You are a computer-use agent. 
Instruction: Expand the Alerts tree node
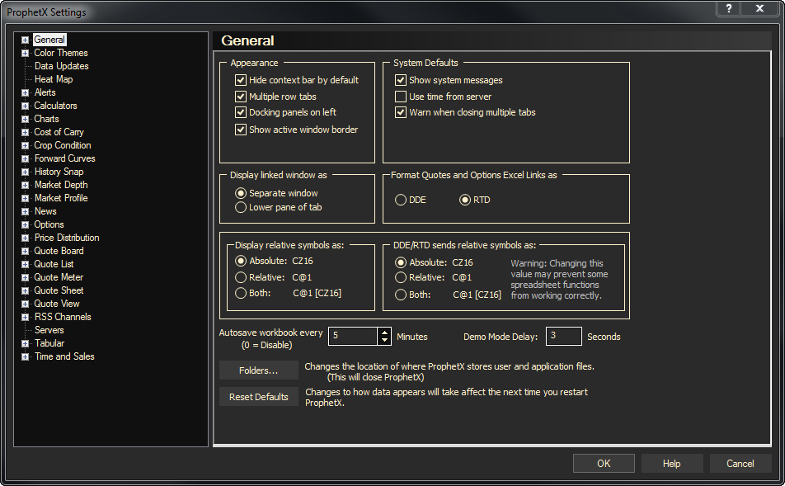click(25, 92)
